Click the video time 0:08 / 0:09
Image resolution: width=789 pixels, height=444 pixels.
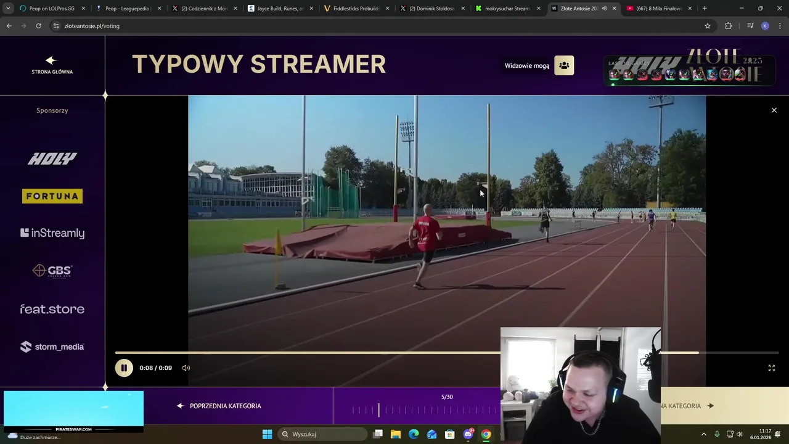[155, 368]
